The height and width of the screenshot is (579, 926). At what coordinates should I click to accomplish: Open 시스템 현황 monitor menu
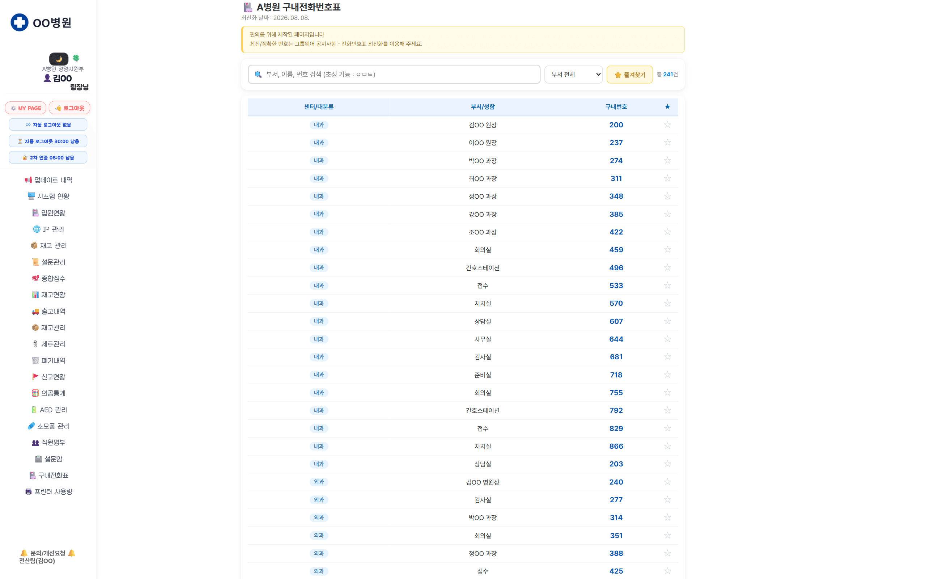[x=48, y=196]
